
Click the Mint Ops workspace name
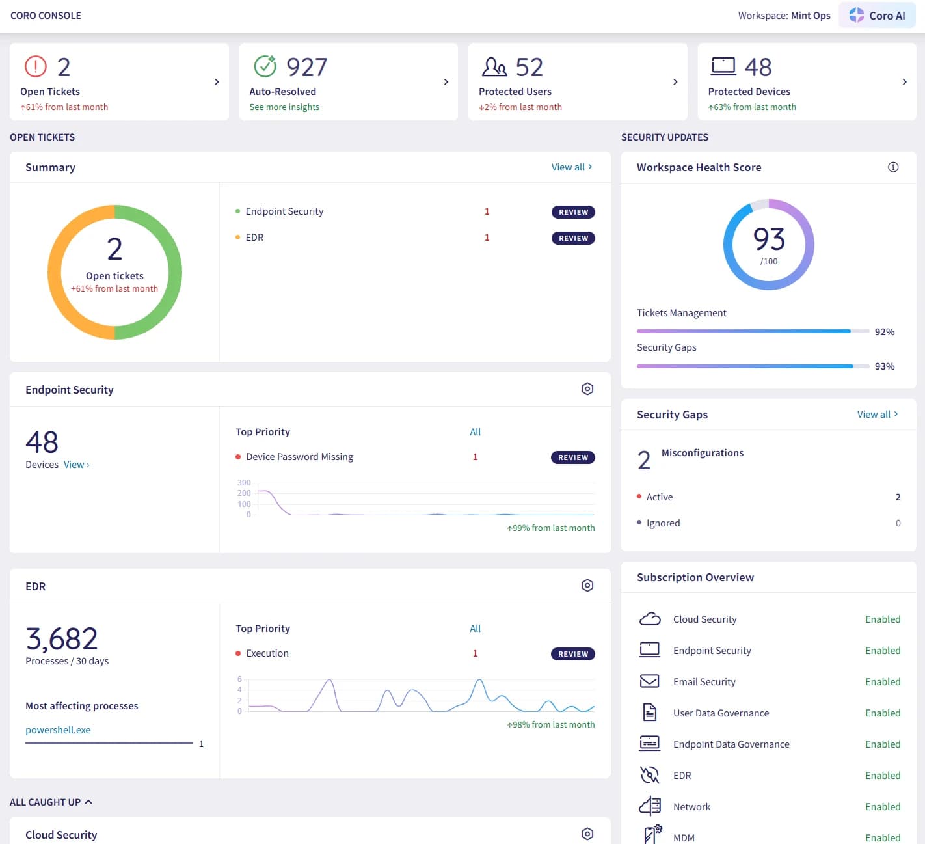pos(811,16)
